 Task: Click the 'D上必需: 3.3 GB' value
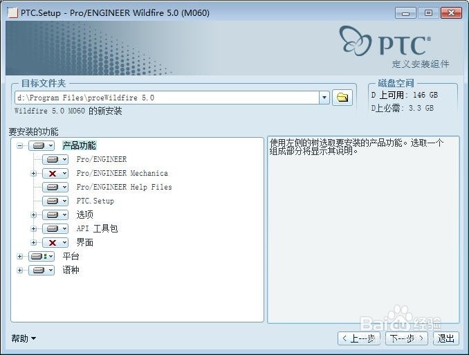pyautogui.click(x=403, y=108)
